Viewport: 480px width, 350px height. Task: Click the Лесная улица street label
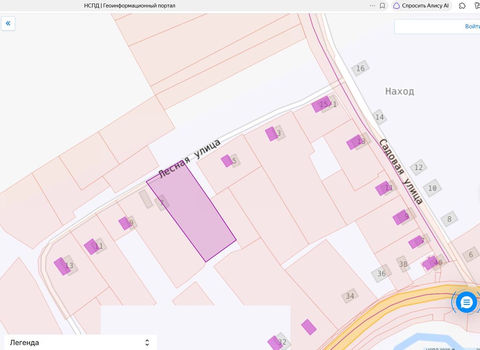[x=190, y=159]
